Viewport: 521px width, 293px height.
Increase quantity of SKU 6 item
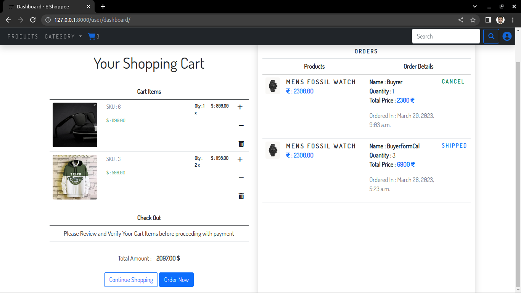coord(240,107)
